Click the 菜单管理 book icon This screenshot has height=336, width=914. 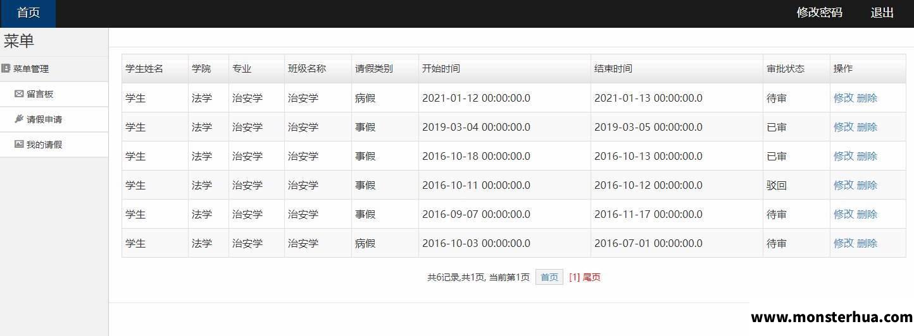(6, 68)
